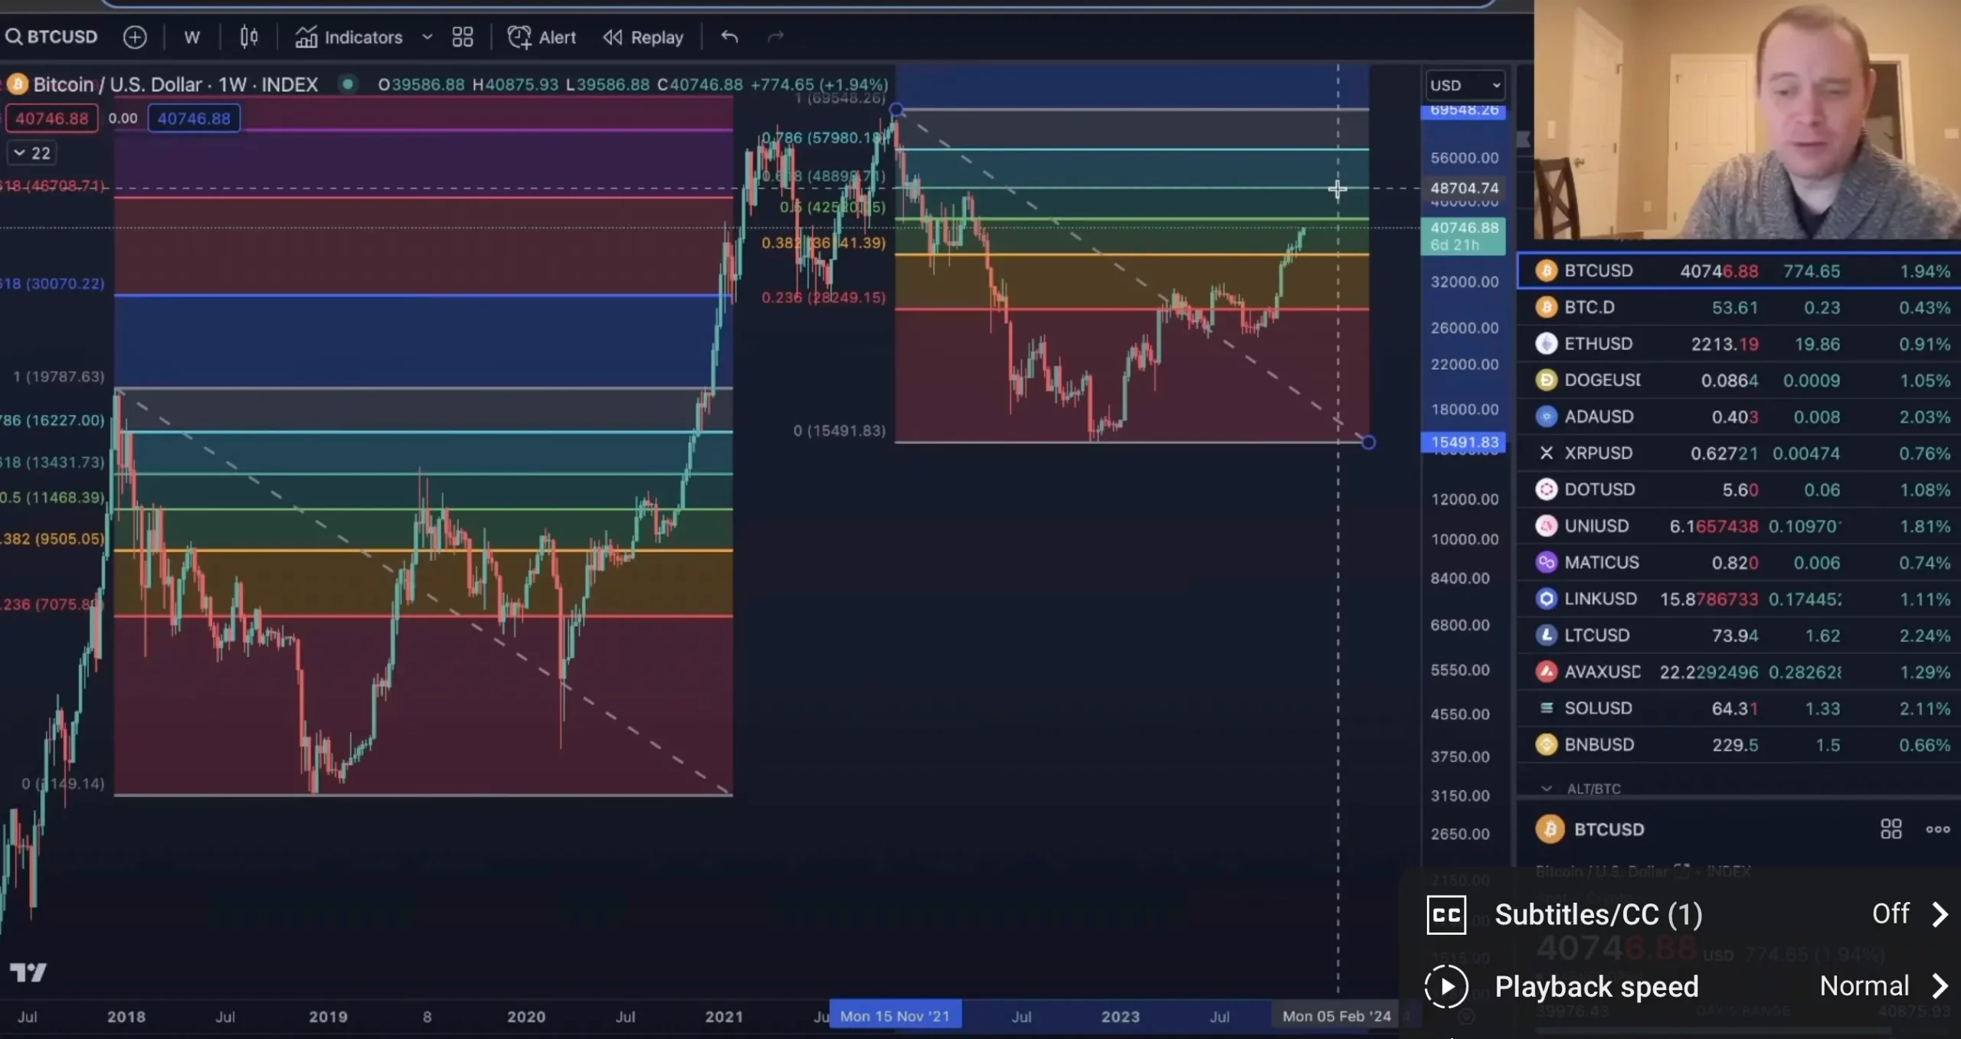Open the layout grid templates icon
1961x1039 pixels.
pyautogui.click(x=463, y=37)
